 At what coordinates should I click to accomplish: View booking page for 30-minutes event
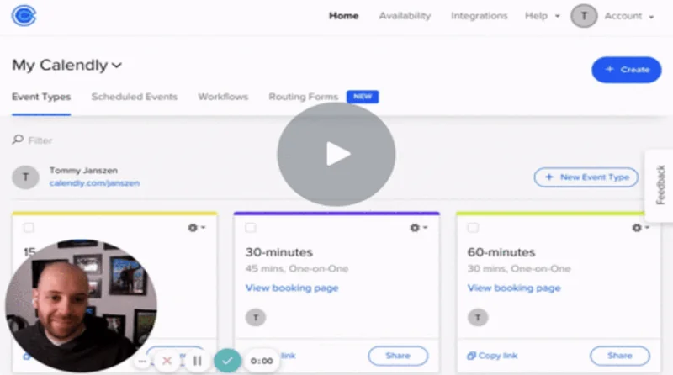click(x=292, y=288)
